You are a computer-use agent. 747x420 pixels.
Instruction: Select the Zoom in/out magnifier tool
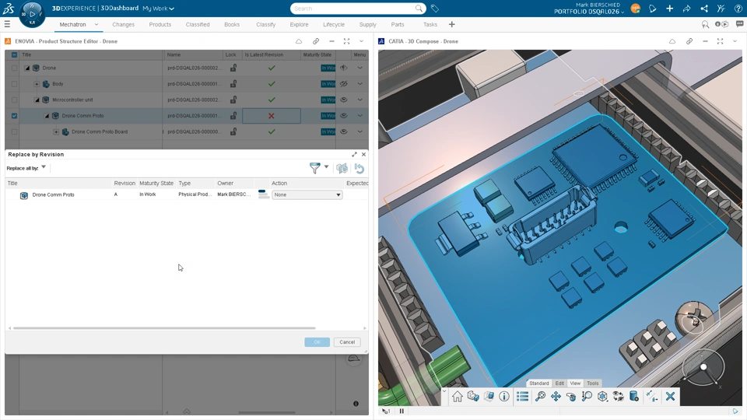587,396
